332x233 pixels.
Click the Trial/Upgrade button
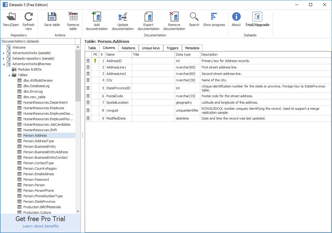pos(257,20)
